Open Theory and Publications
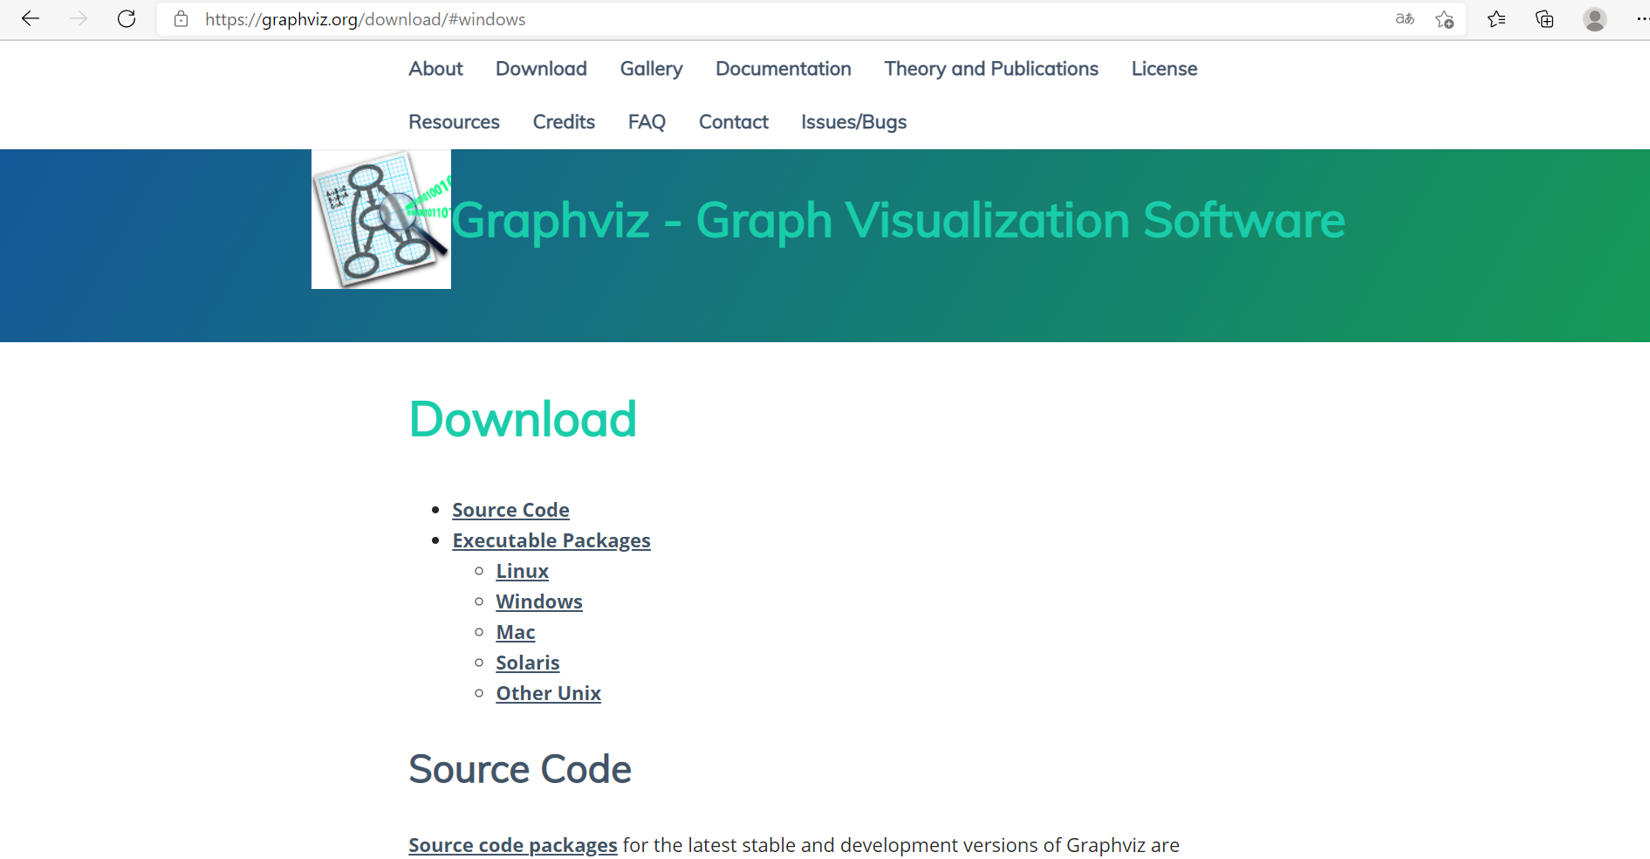1650x859 pixels. tap(991, 69)
